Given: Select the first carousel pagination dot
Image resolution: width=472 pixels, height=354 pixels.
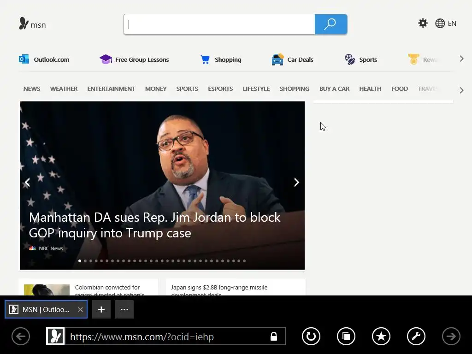Looking at the screenshot, I should coord(80,261).
